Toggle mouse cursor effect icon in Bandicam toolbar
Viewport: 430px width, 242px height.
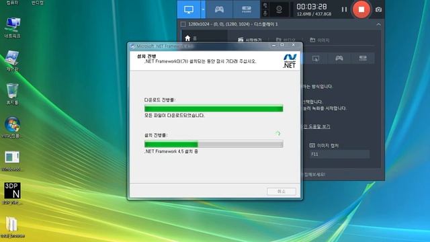265,5
